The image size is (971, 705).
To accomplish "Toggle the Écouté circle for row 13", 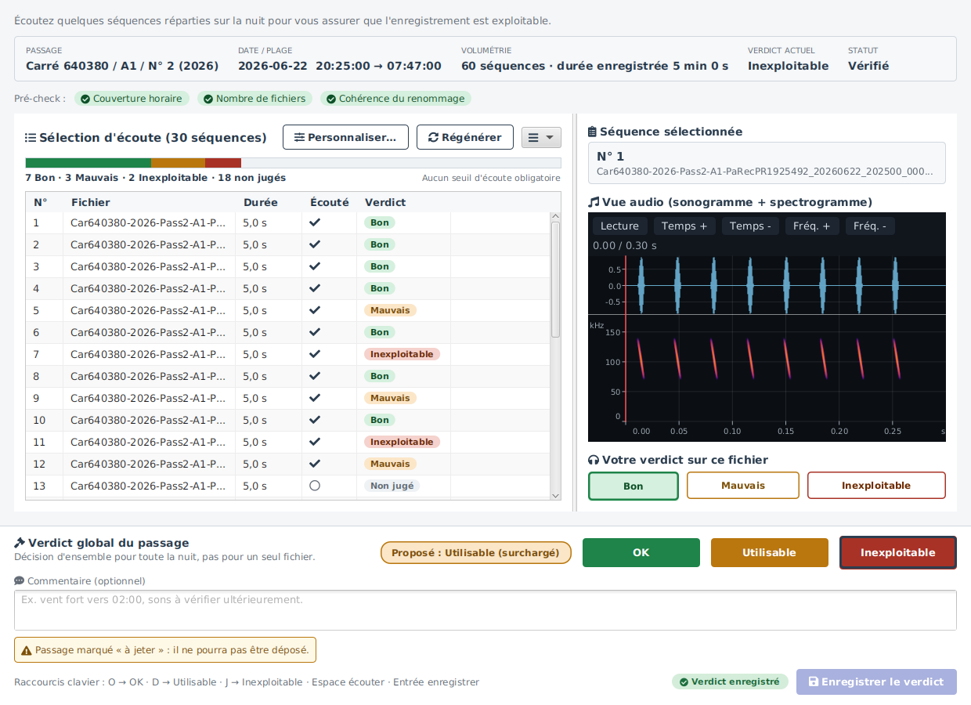I will 315,486.
